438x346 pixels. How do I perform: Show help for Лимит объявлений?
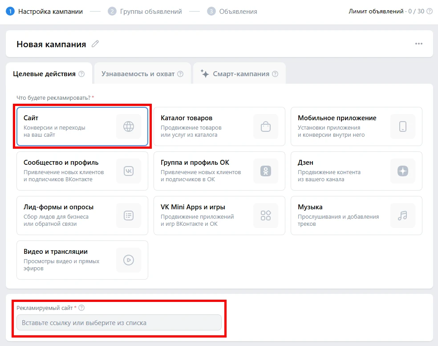tap(430, 12)
